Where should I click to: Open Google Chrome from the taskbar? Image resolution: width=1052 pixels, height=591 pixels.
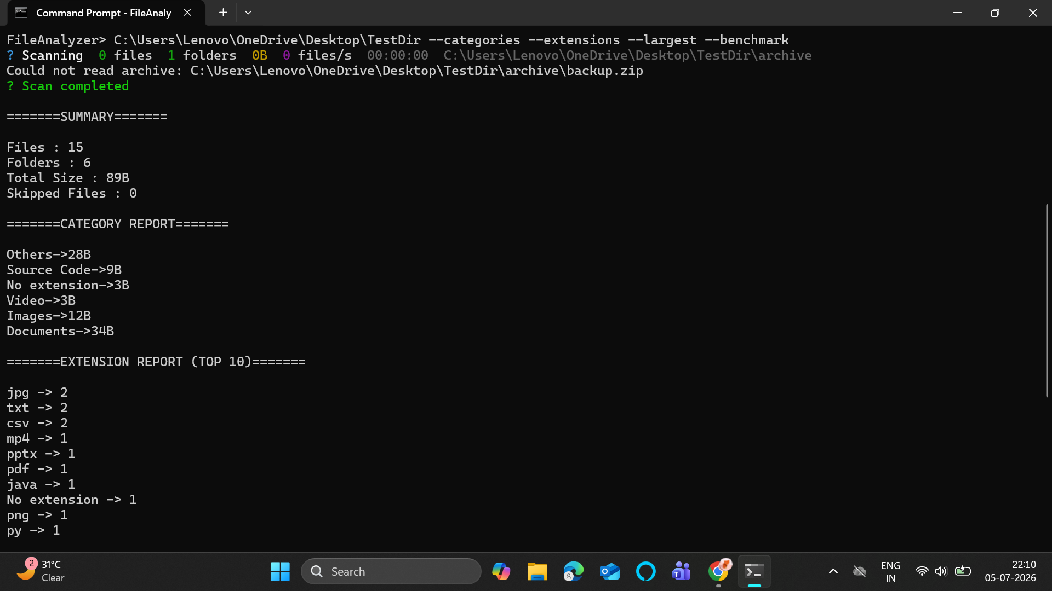[x=718, y=571]
